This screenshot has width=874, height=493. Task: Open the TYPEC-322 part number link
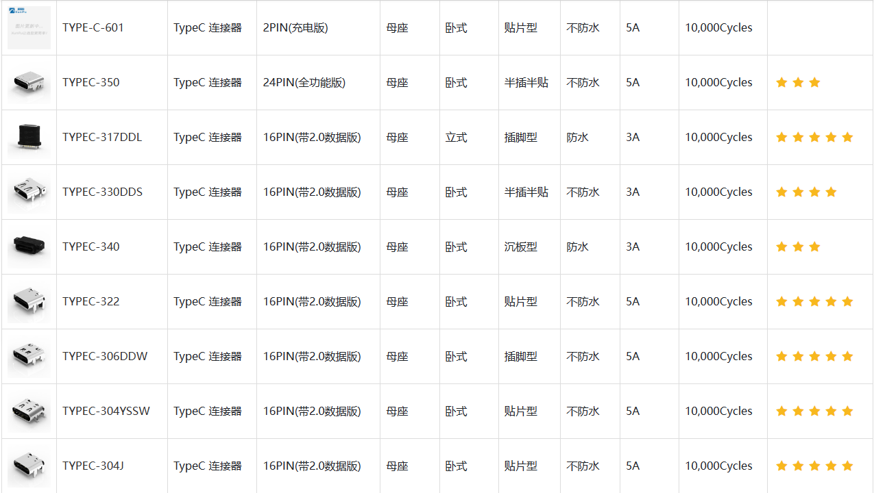coord(90,302)
